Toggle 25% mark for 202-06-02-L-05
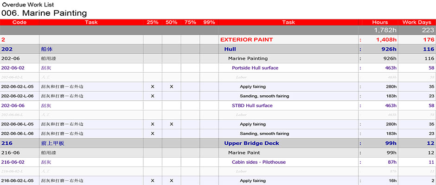Image resolution: width=436 pixels, height=185 pixels. (x=153, y=86)
